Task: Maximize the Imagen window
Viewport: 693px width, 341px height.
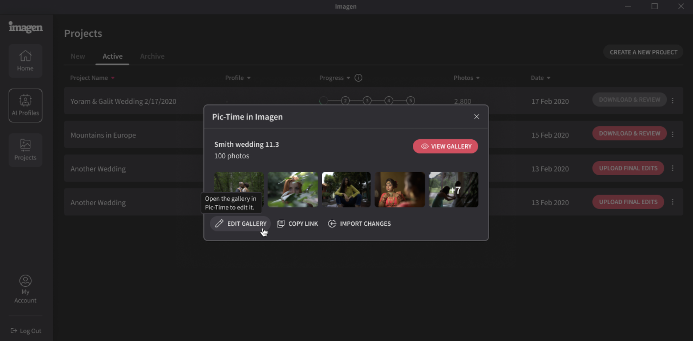Action: click(x=655, y=6)
